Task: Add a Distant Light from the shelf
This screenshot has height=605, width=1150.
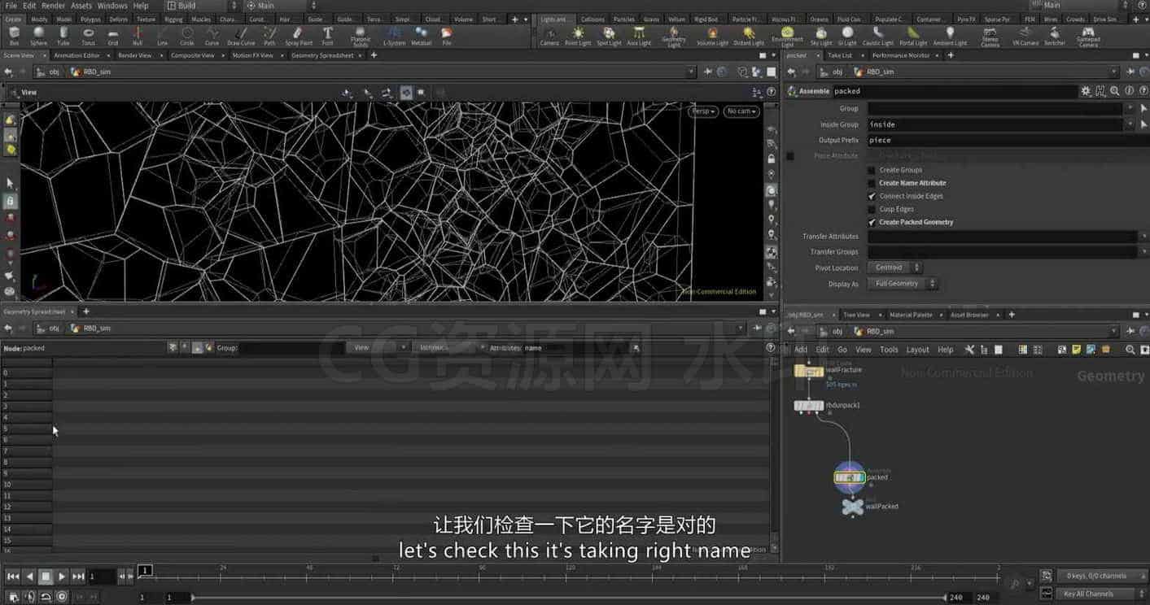Action: (749, 36)
